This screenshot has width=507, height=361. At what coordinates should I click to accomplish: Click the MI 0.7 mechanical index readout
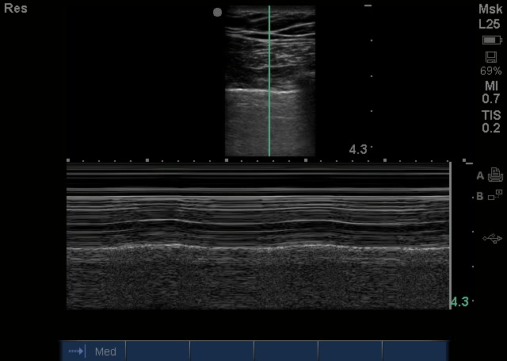click(x=490, y=92)
